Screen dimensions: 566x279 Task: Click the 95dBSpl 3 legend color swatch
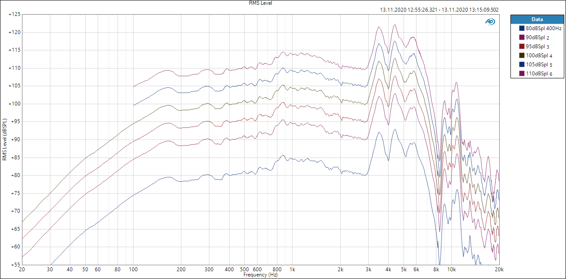pyautogui.click(x=522, y=46)
